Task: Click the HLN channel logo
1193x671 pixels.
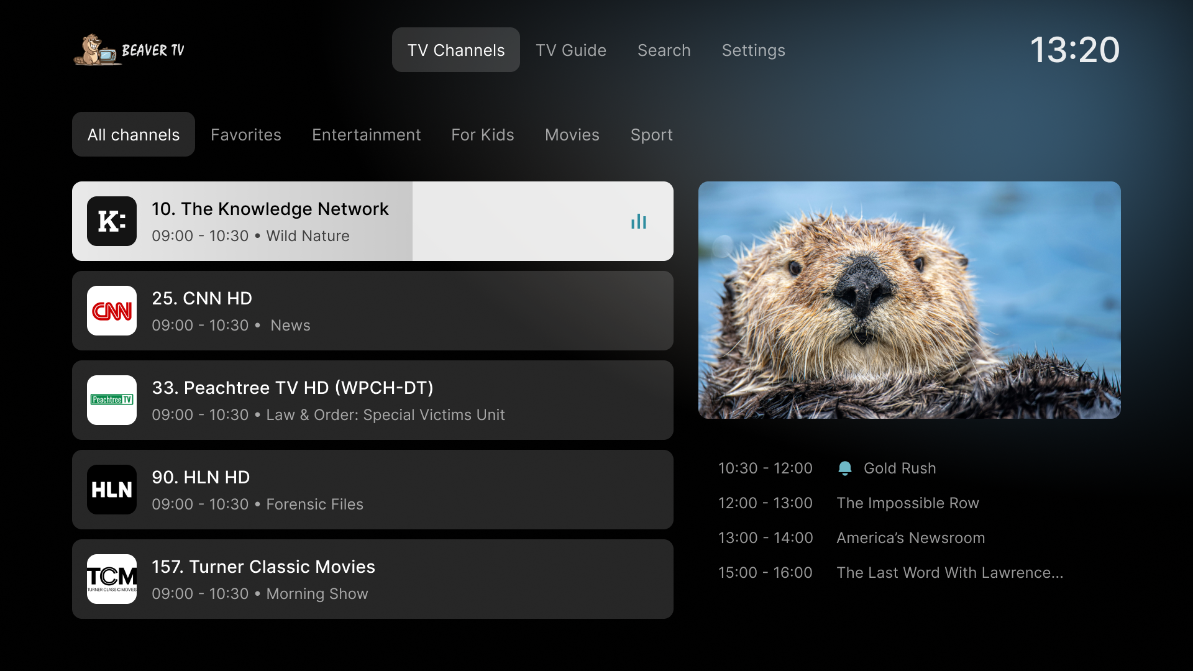Action: (112, 490)
